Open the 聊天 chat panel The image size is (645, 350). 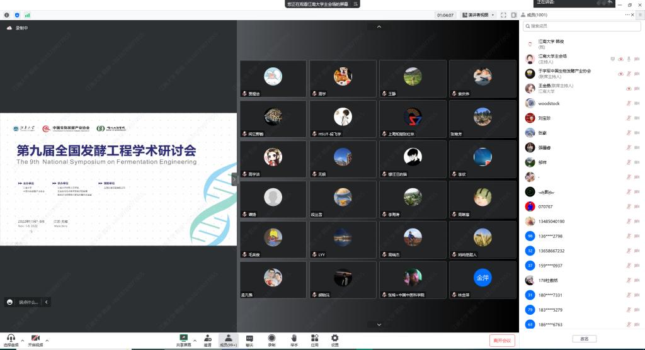249,339
